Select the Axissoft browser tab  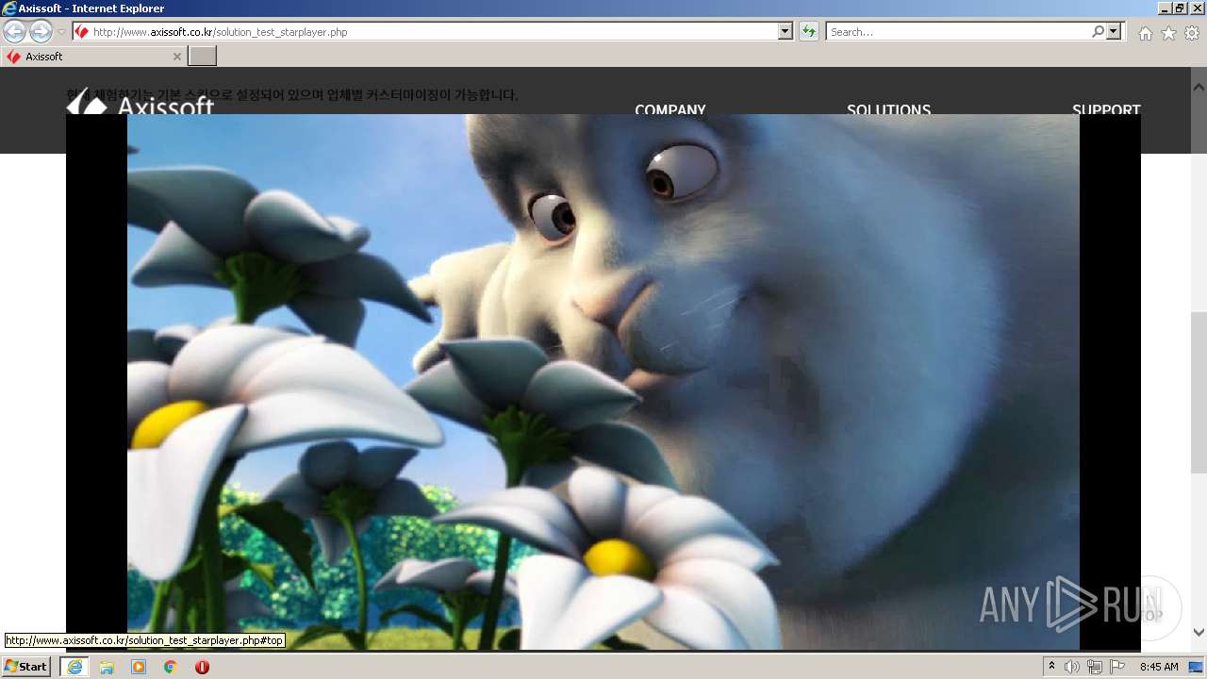point(93,57)
